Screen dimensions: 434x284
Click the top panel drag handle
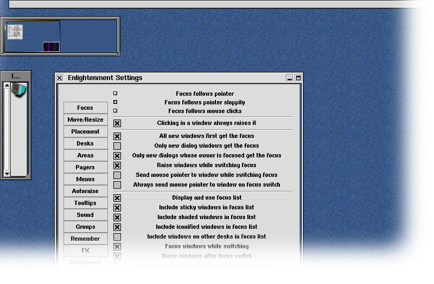(13, 5)
